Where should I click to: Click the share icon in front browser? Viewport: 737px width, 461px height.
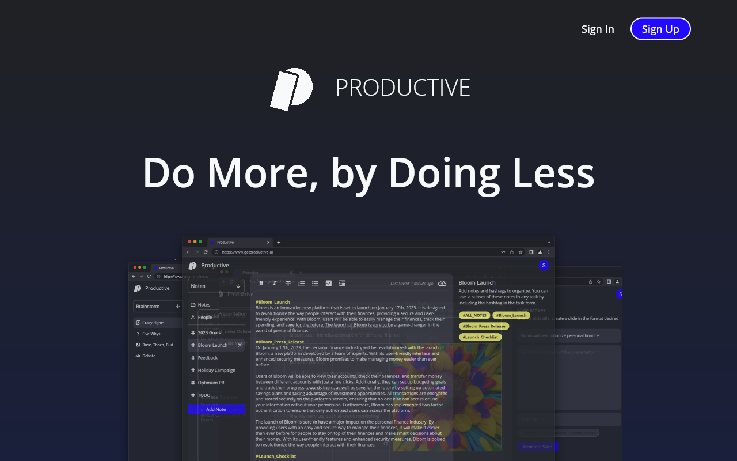512,252
